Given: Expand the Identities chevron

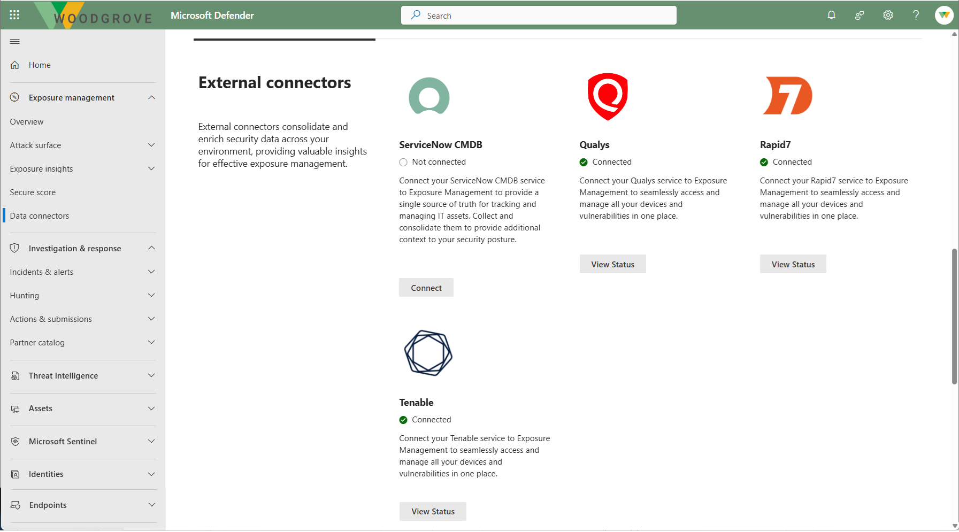Looking at the screenshot, I should point(151,474).
